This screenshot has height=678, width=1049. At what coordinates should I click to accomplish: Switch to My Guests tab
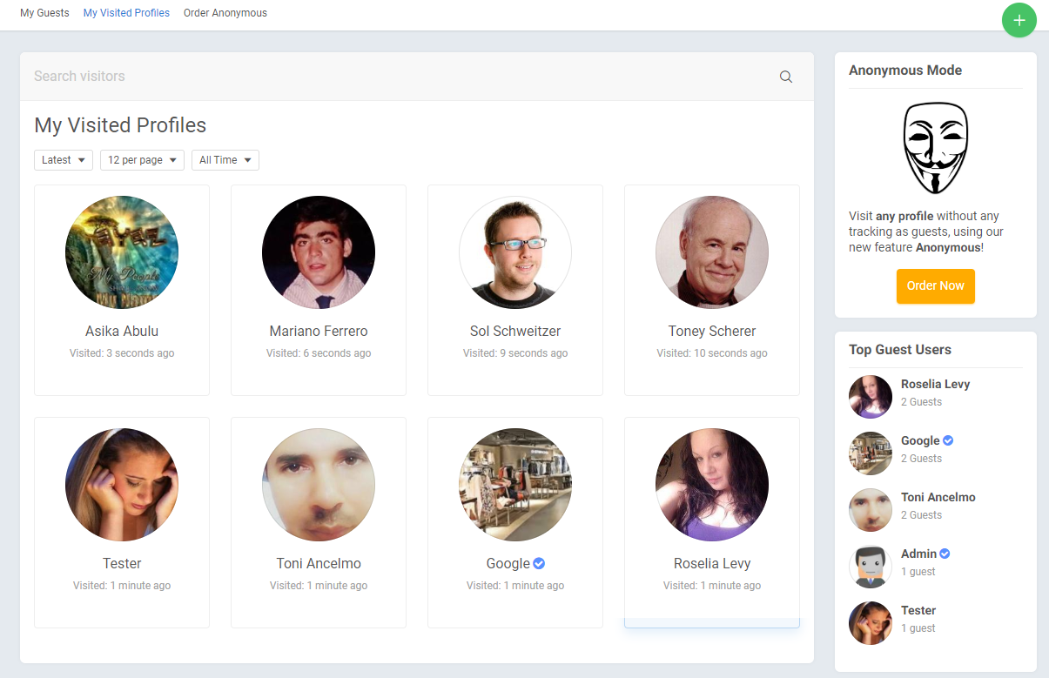click(44, 13)
